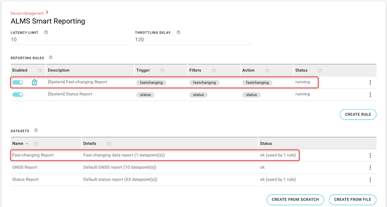Open the three-dot menu for Status Report rule
This screenshot has width=387, height=207.
point(370,94)
